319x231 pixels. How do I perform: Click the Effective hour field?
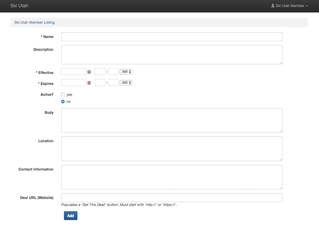click(100, 72)
